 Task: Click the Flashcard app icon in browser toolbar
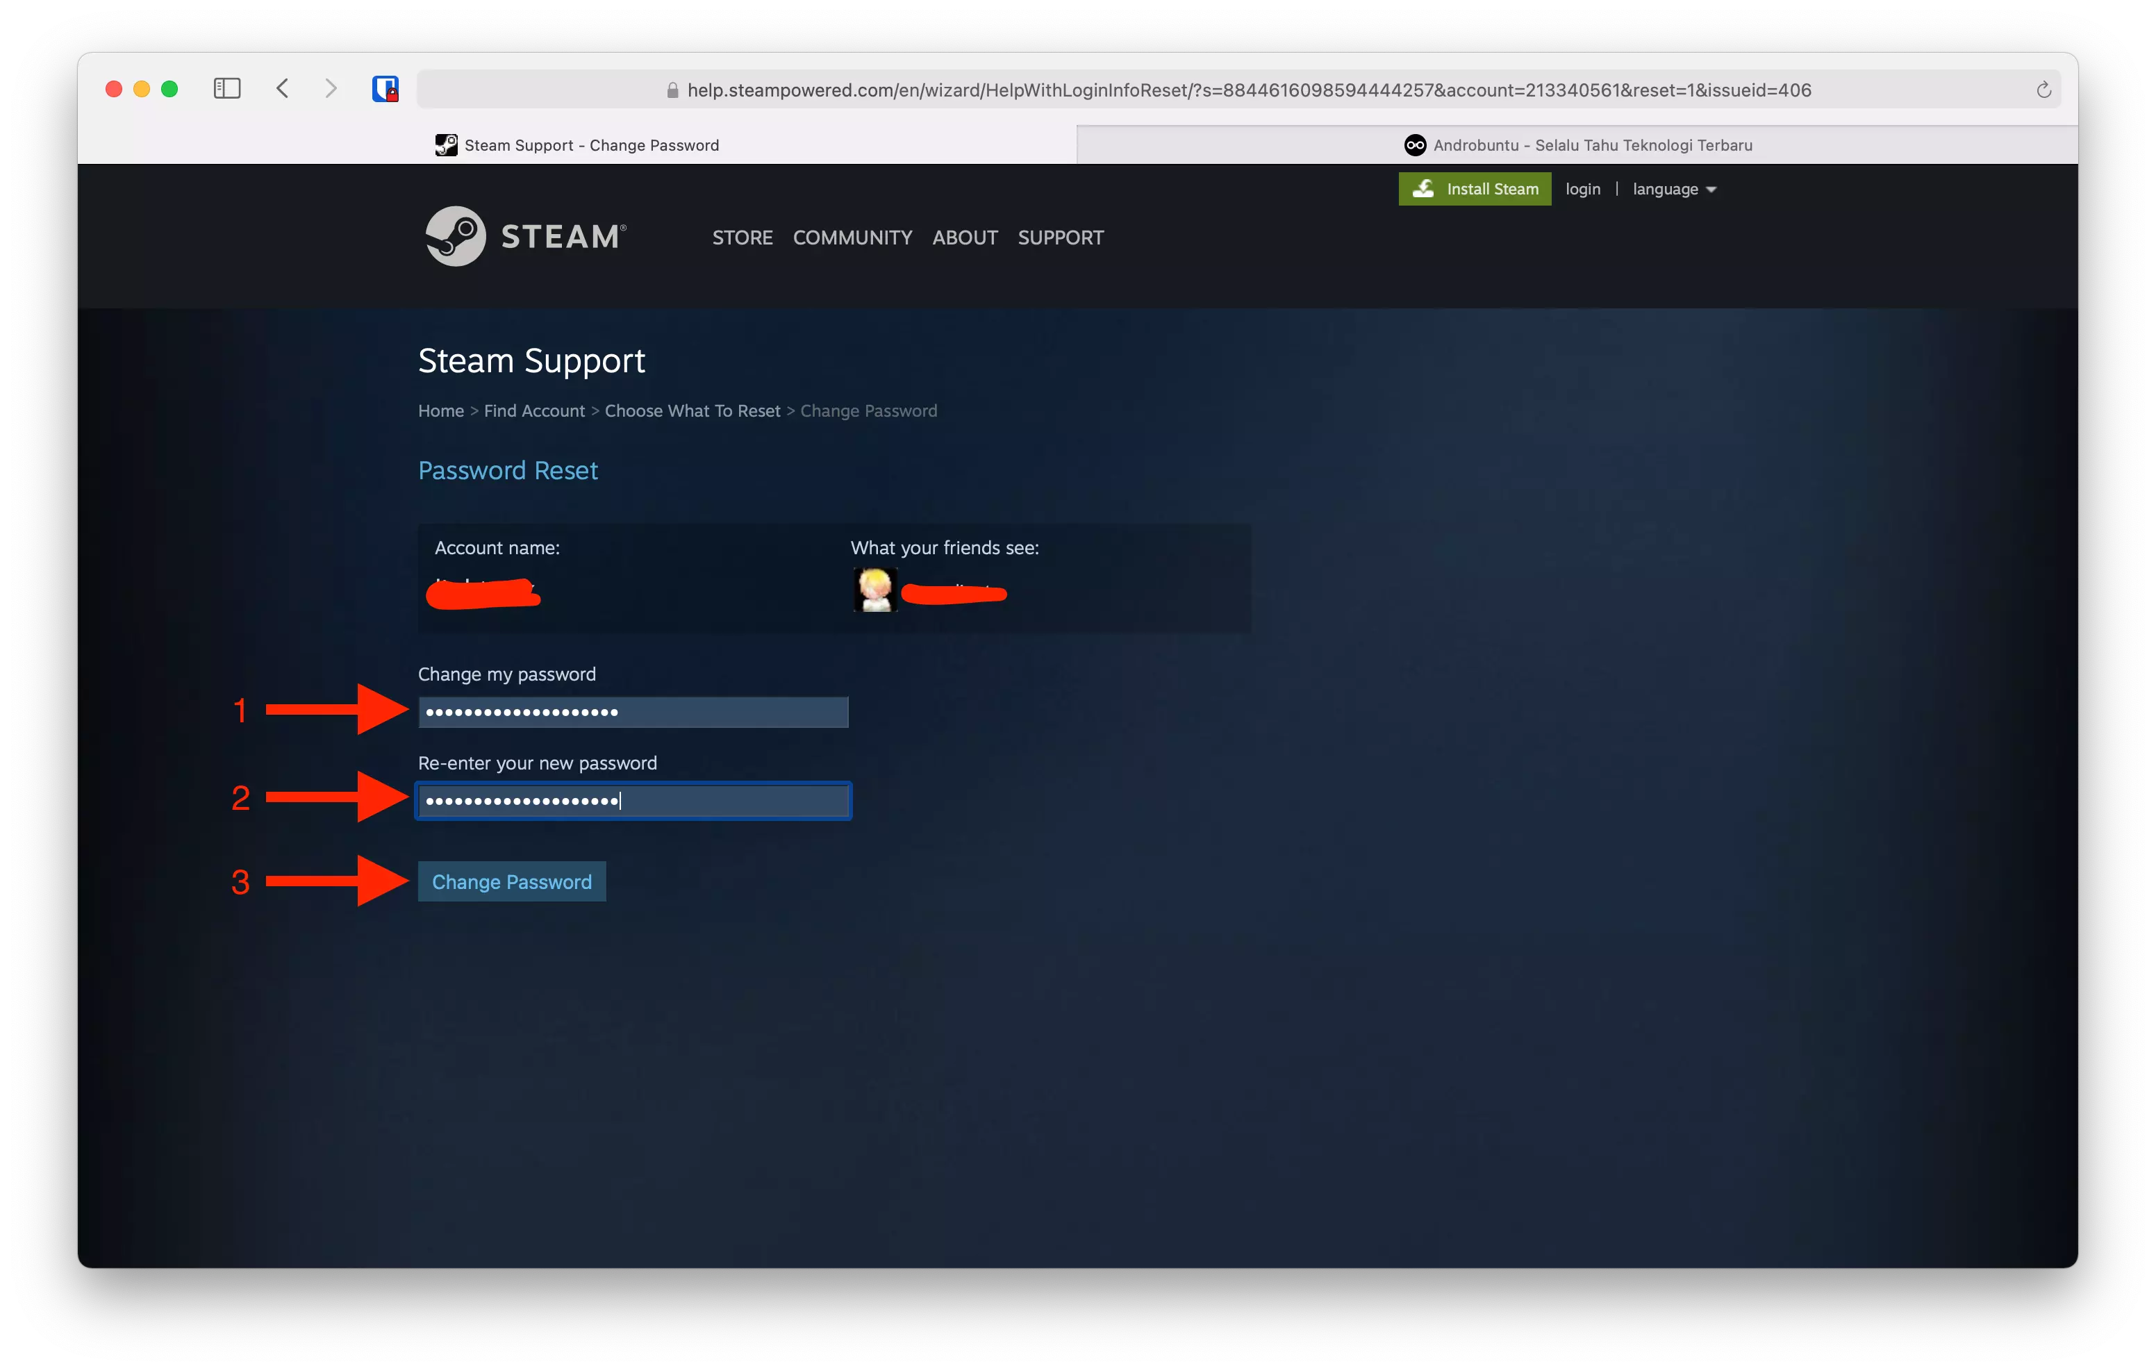pos(387,90)
